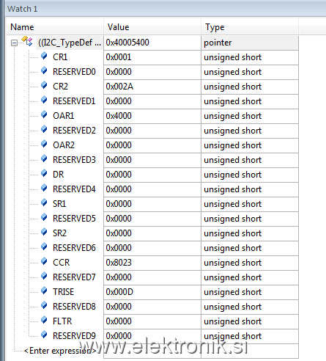The width and height of the screenshot is (326, 361).
Task: Click the member icon next to RESERVED4
Action: tap(44, 188)
